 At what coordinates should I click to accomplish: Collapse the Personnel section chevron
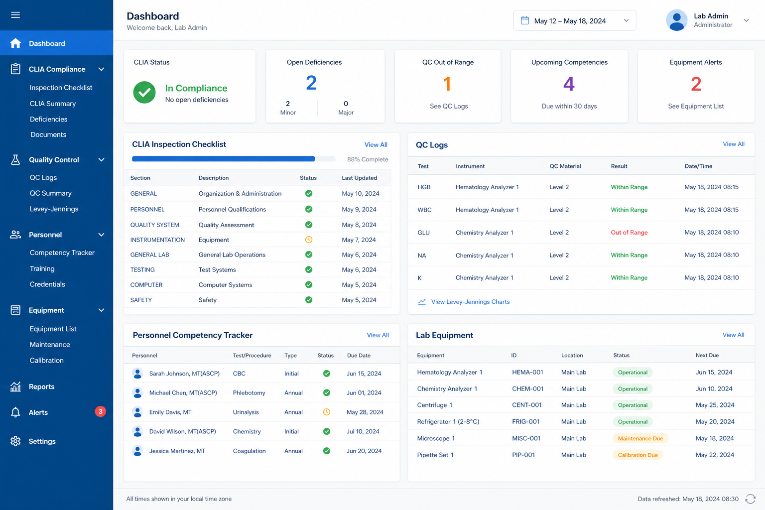point(101,235)
